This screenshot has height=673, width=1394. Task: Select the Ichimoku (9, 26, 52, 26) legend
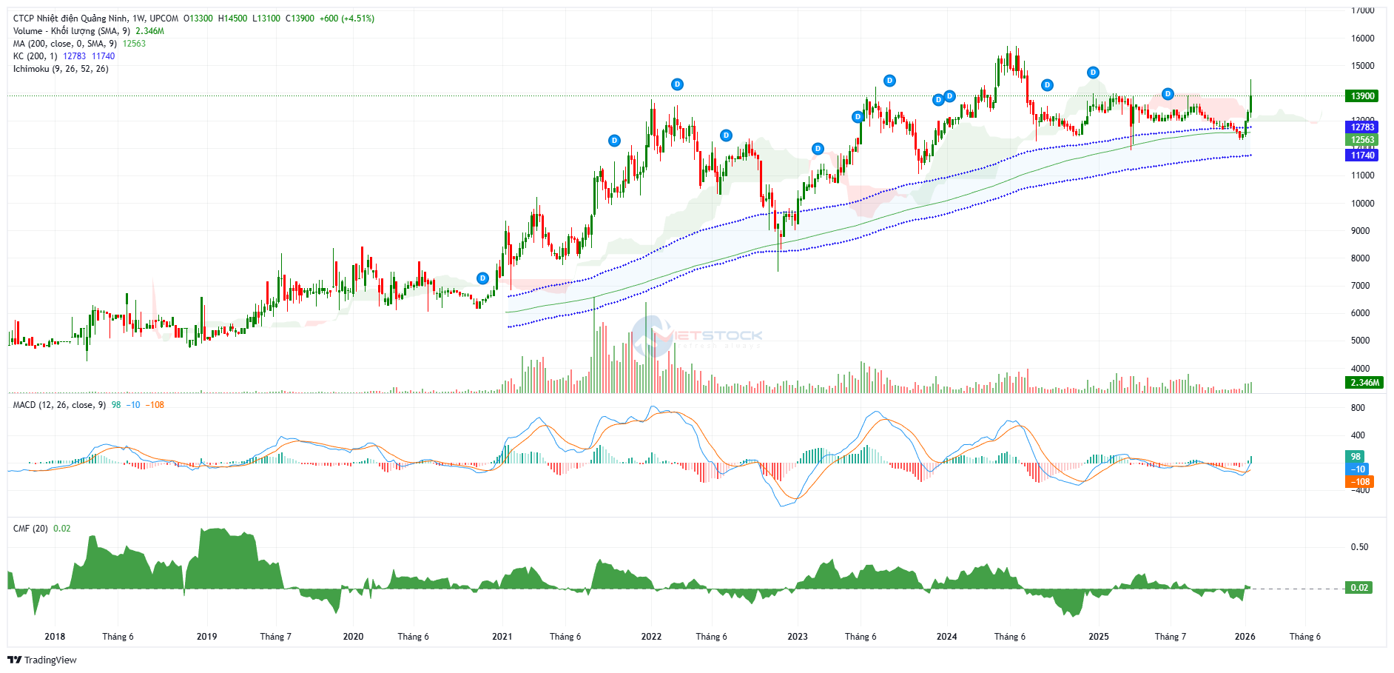coord(61,69)
